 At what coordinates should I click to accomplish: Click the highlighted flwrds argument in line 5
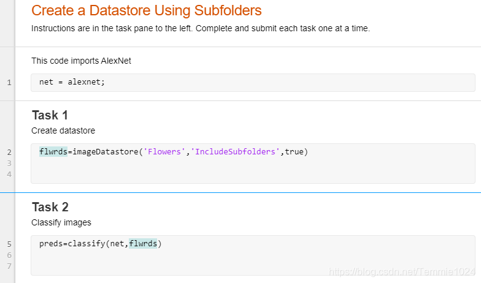coord(143,244)
